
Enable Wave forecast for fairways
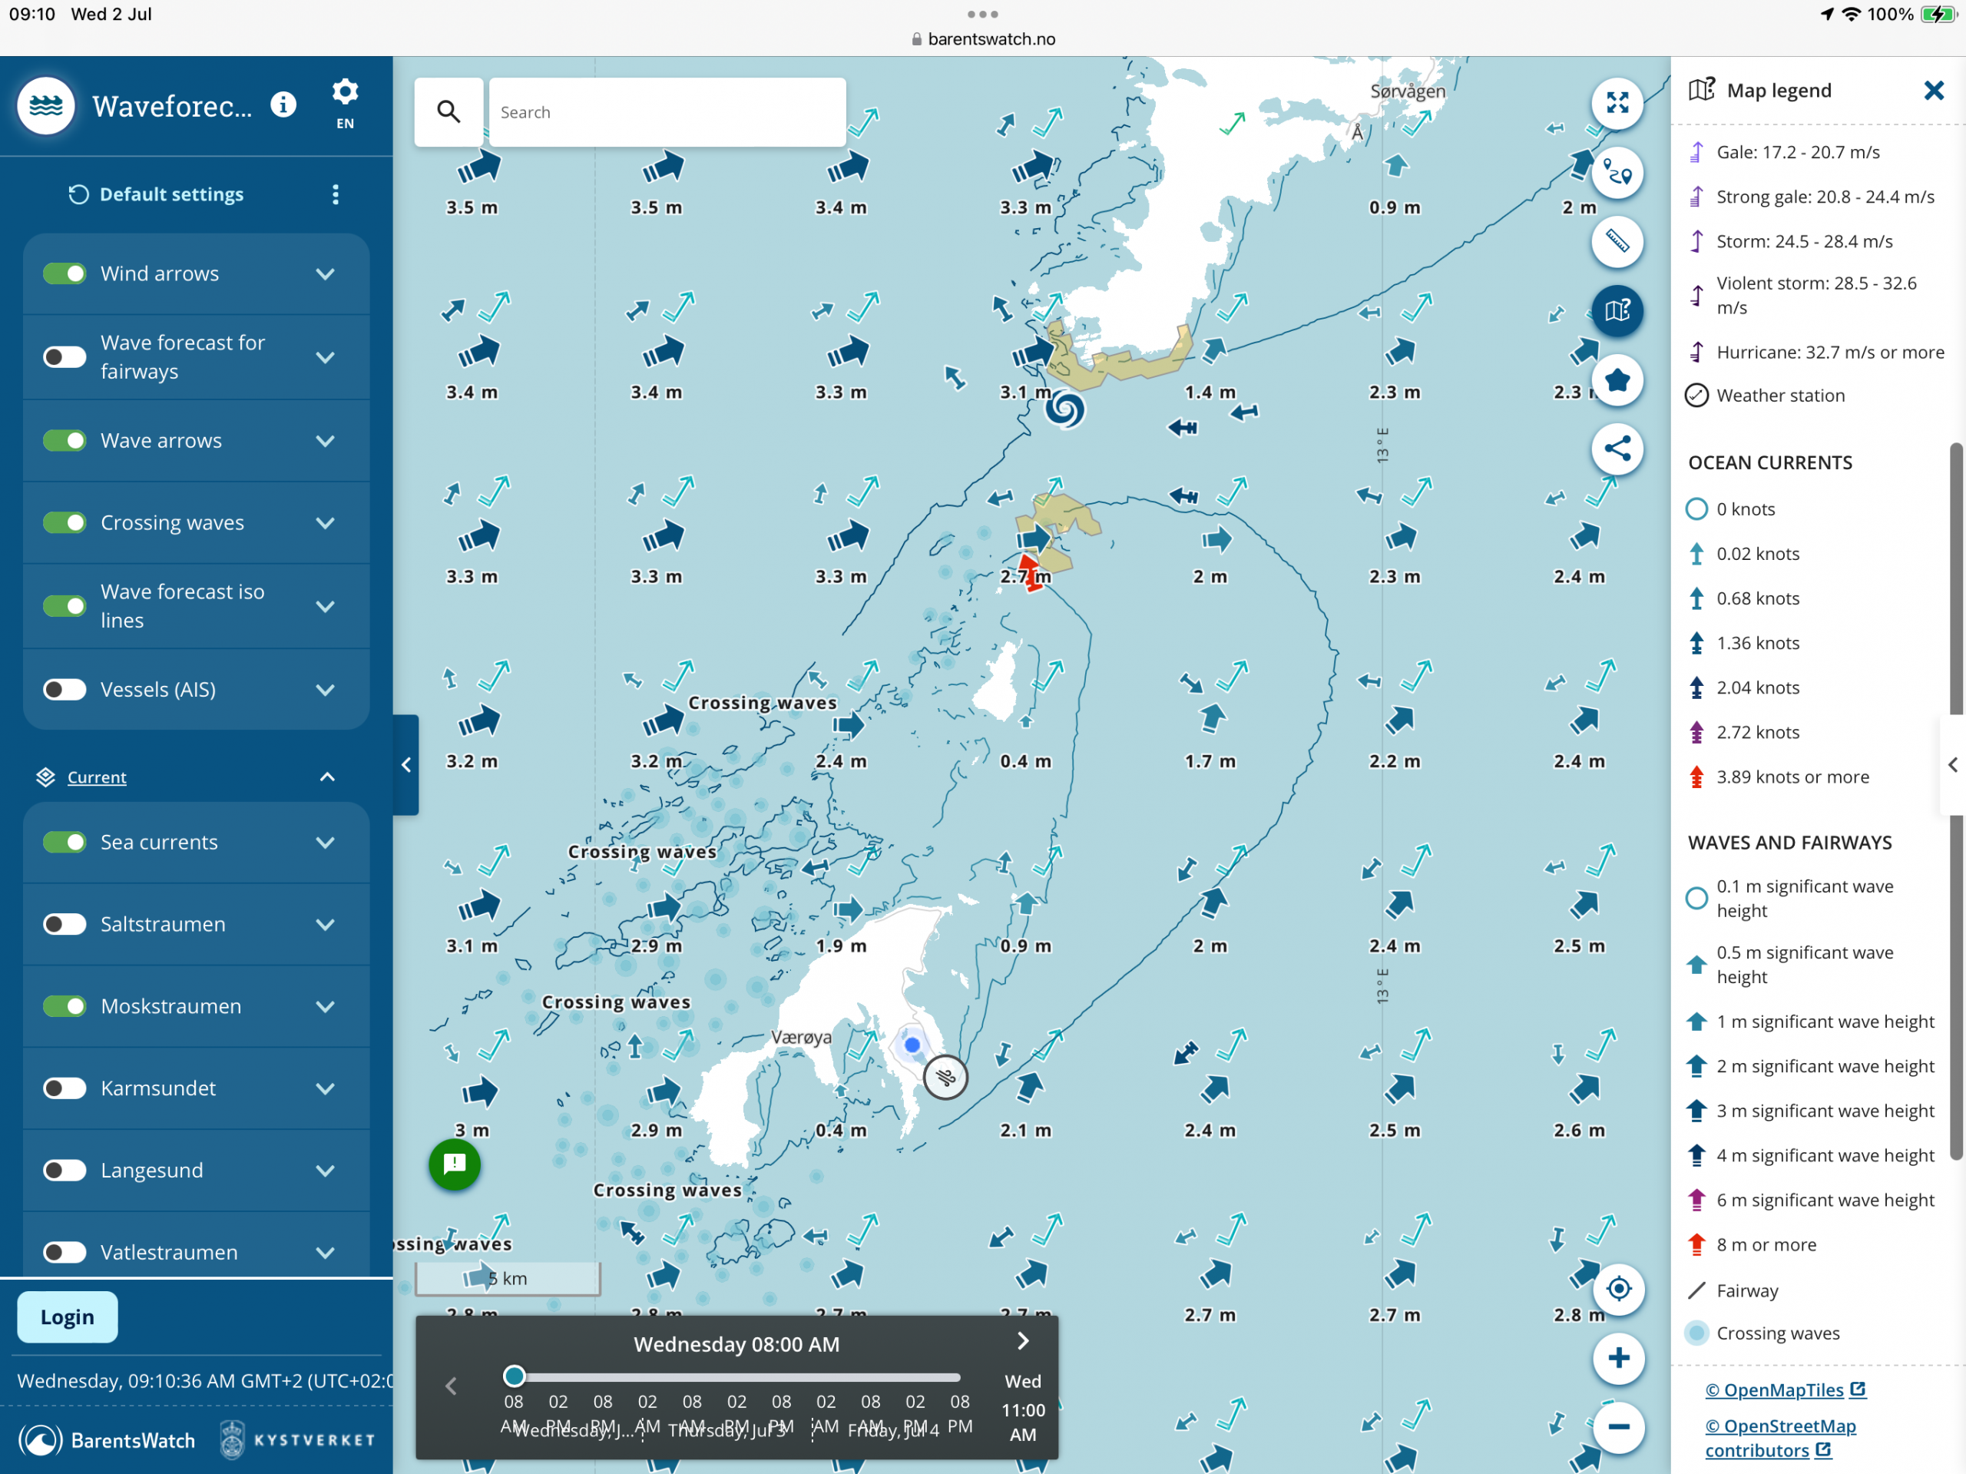tap(65, 357)
